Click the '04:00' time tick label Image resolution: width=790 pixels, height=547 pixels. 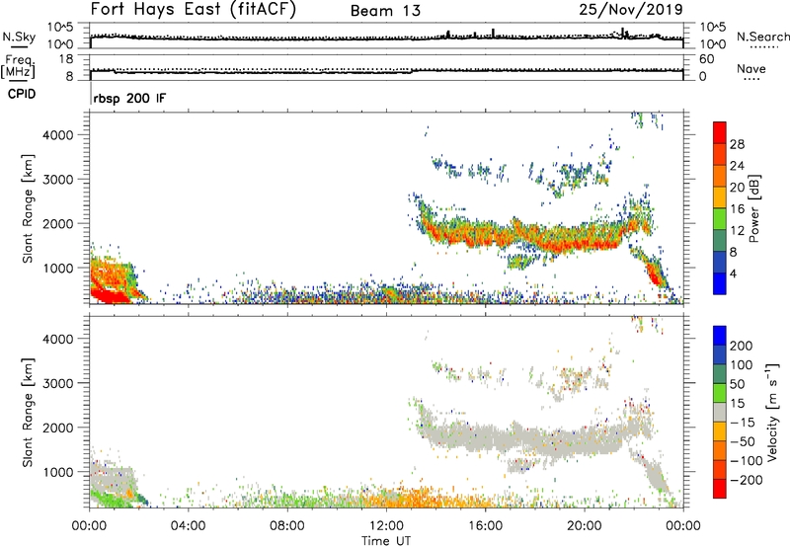click(188, 525)
